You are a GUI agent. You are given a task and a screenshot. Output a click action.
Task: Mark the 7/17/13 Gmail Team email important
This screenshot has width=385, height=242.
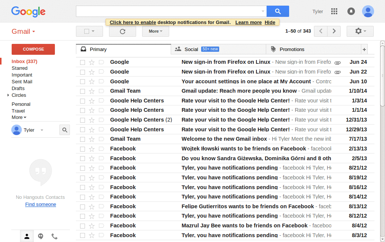102,139
